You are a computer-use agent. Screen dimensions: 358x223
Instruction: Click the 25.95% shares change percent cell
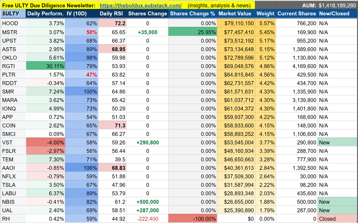point(192,32)
